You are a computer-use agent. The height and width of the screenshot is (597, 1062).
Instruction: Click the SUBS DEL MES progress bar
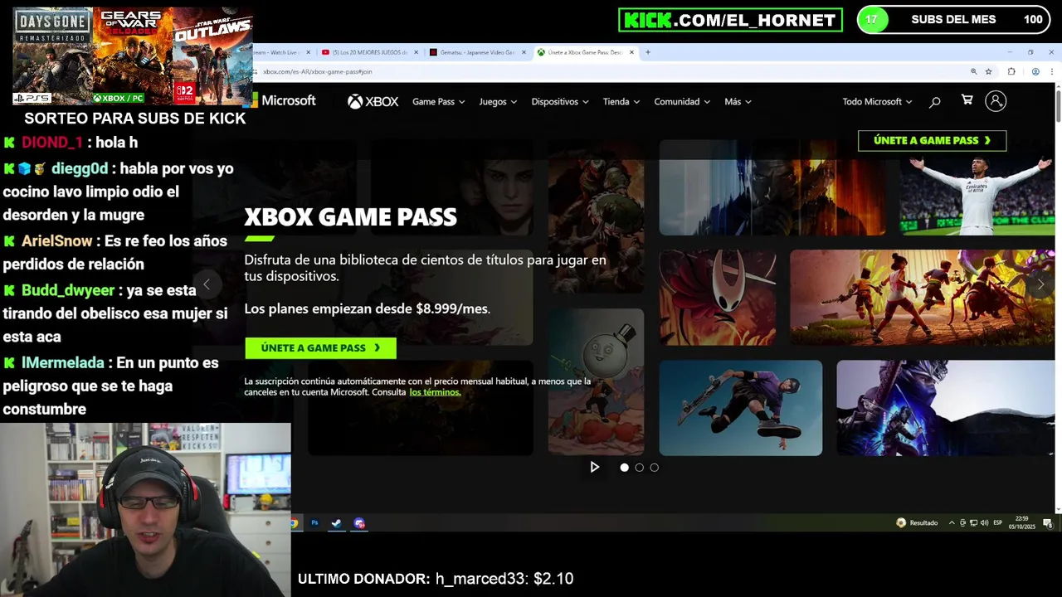[953, 20]
